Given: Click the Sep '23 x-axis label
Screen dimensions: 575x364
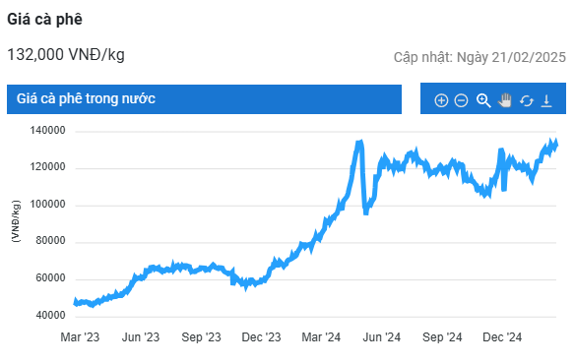Looking at the screenshot, I should click(201, 337).
